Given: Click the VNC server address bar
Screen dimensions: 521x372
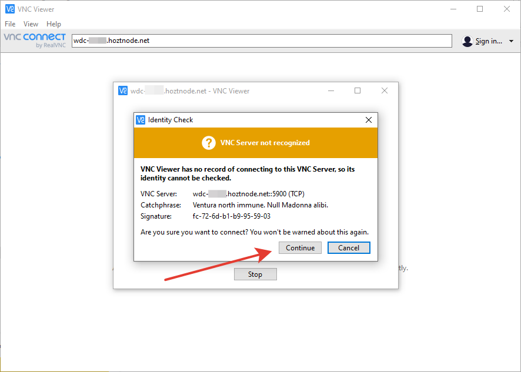Looking at the screenshot, I should (262, 41).
